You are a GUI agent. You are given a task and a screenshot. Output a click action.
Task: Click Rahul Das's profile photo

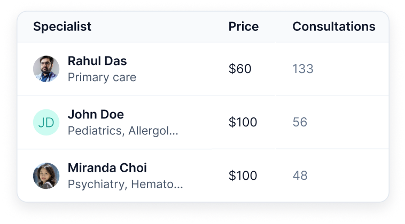point(46,69)
